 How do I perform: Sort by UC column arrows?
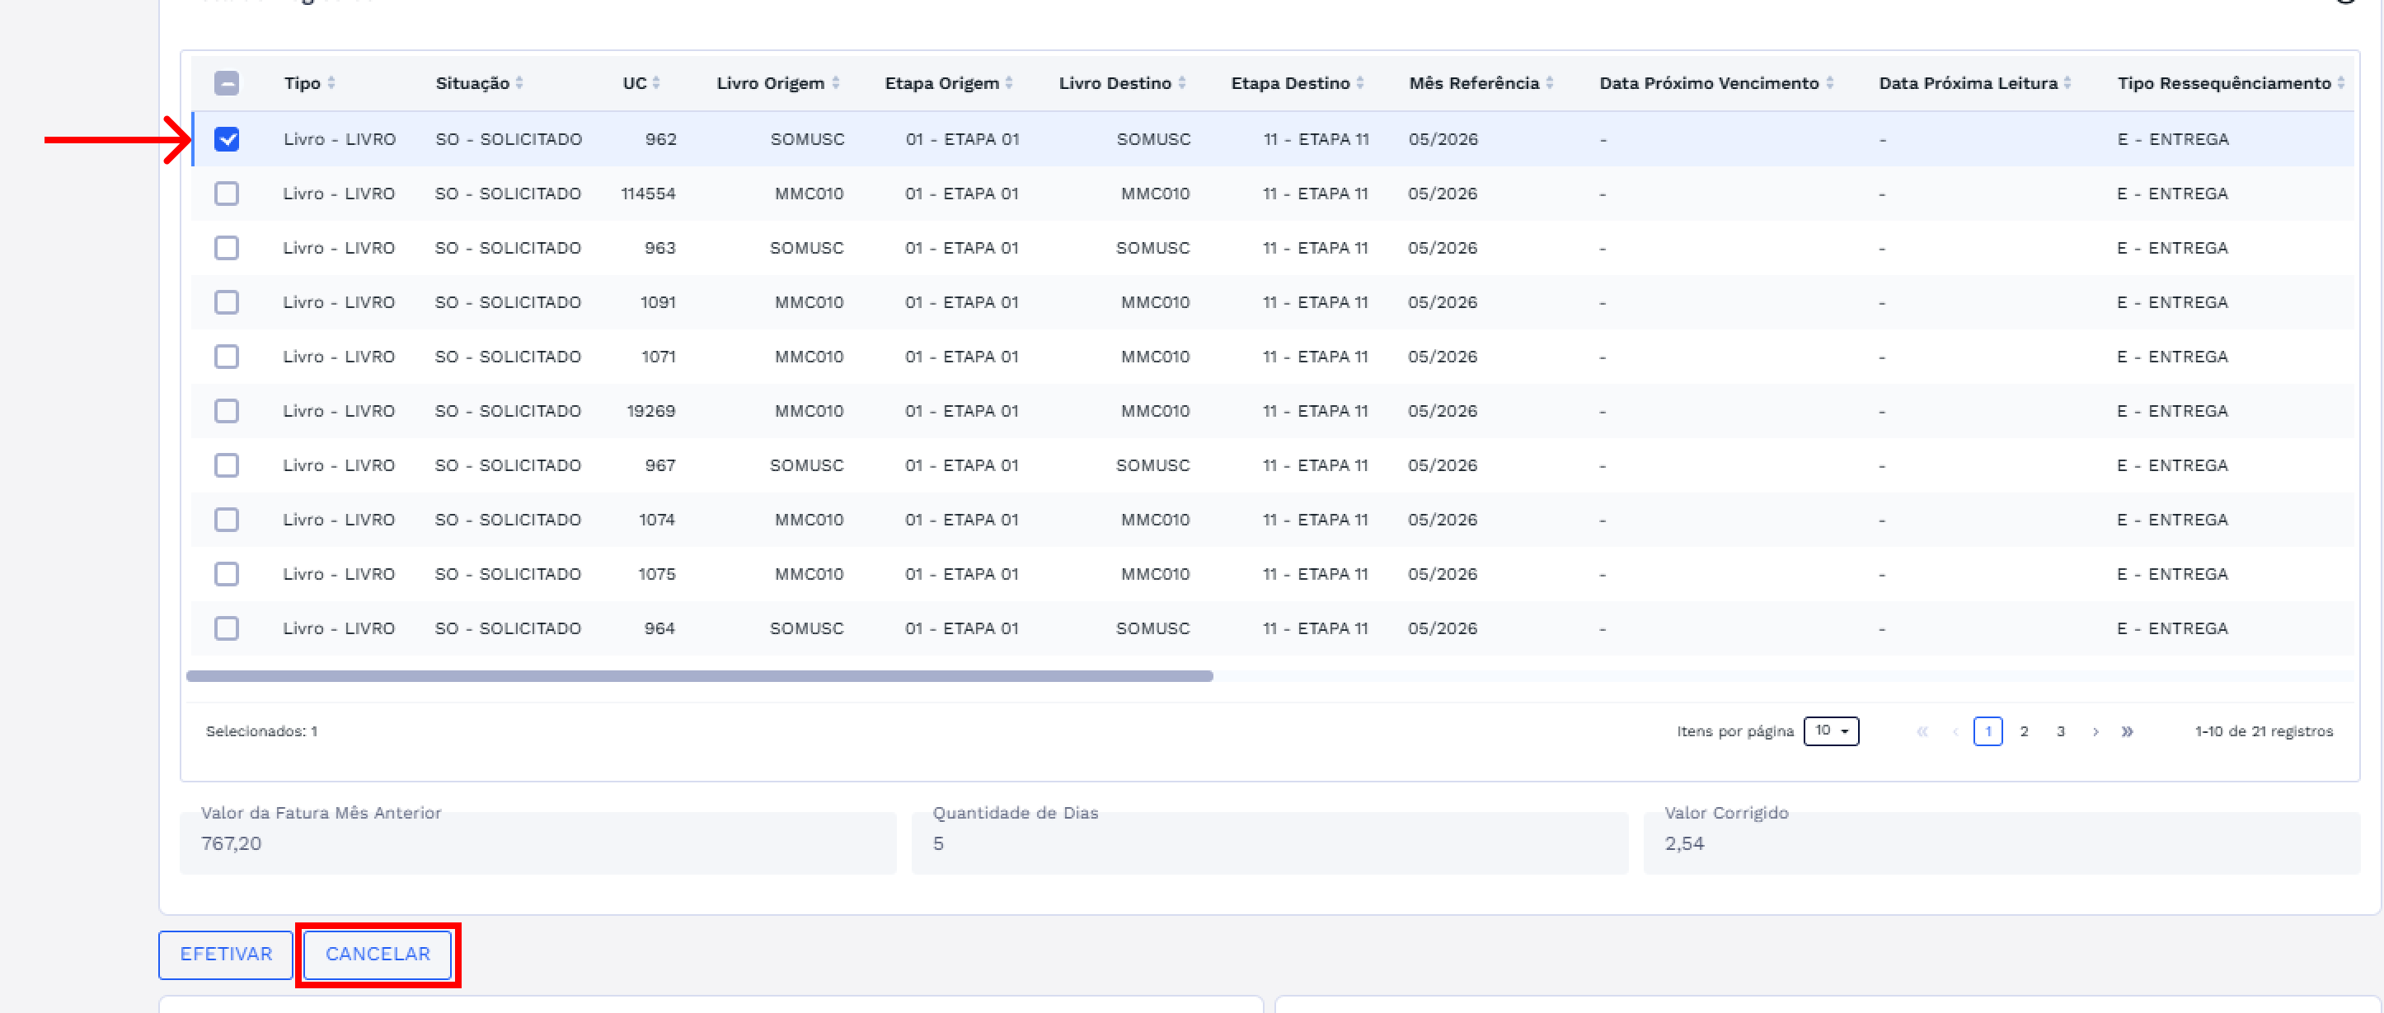click(x=656, y=83)
